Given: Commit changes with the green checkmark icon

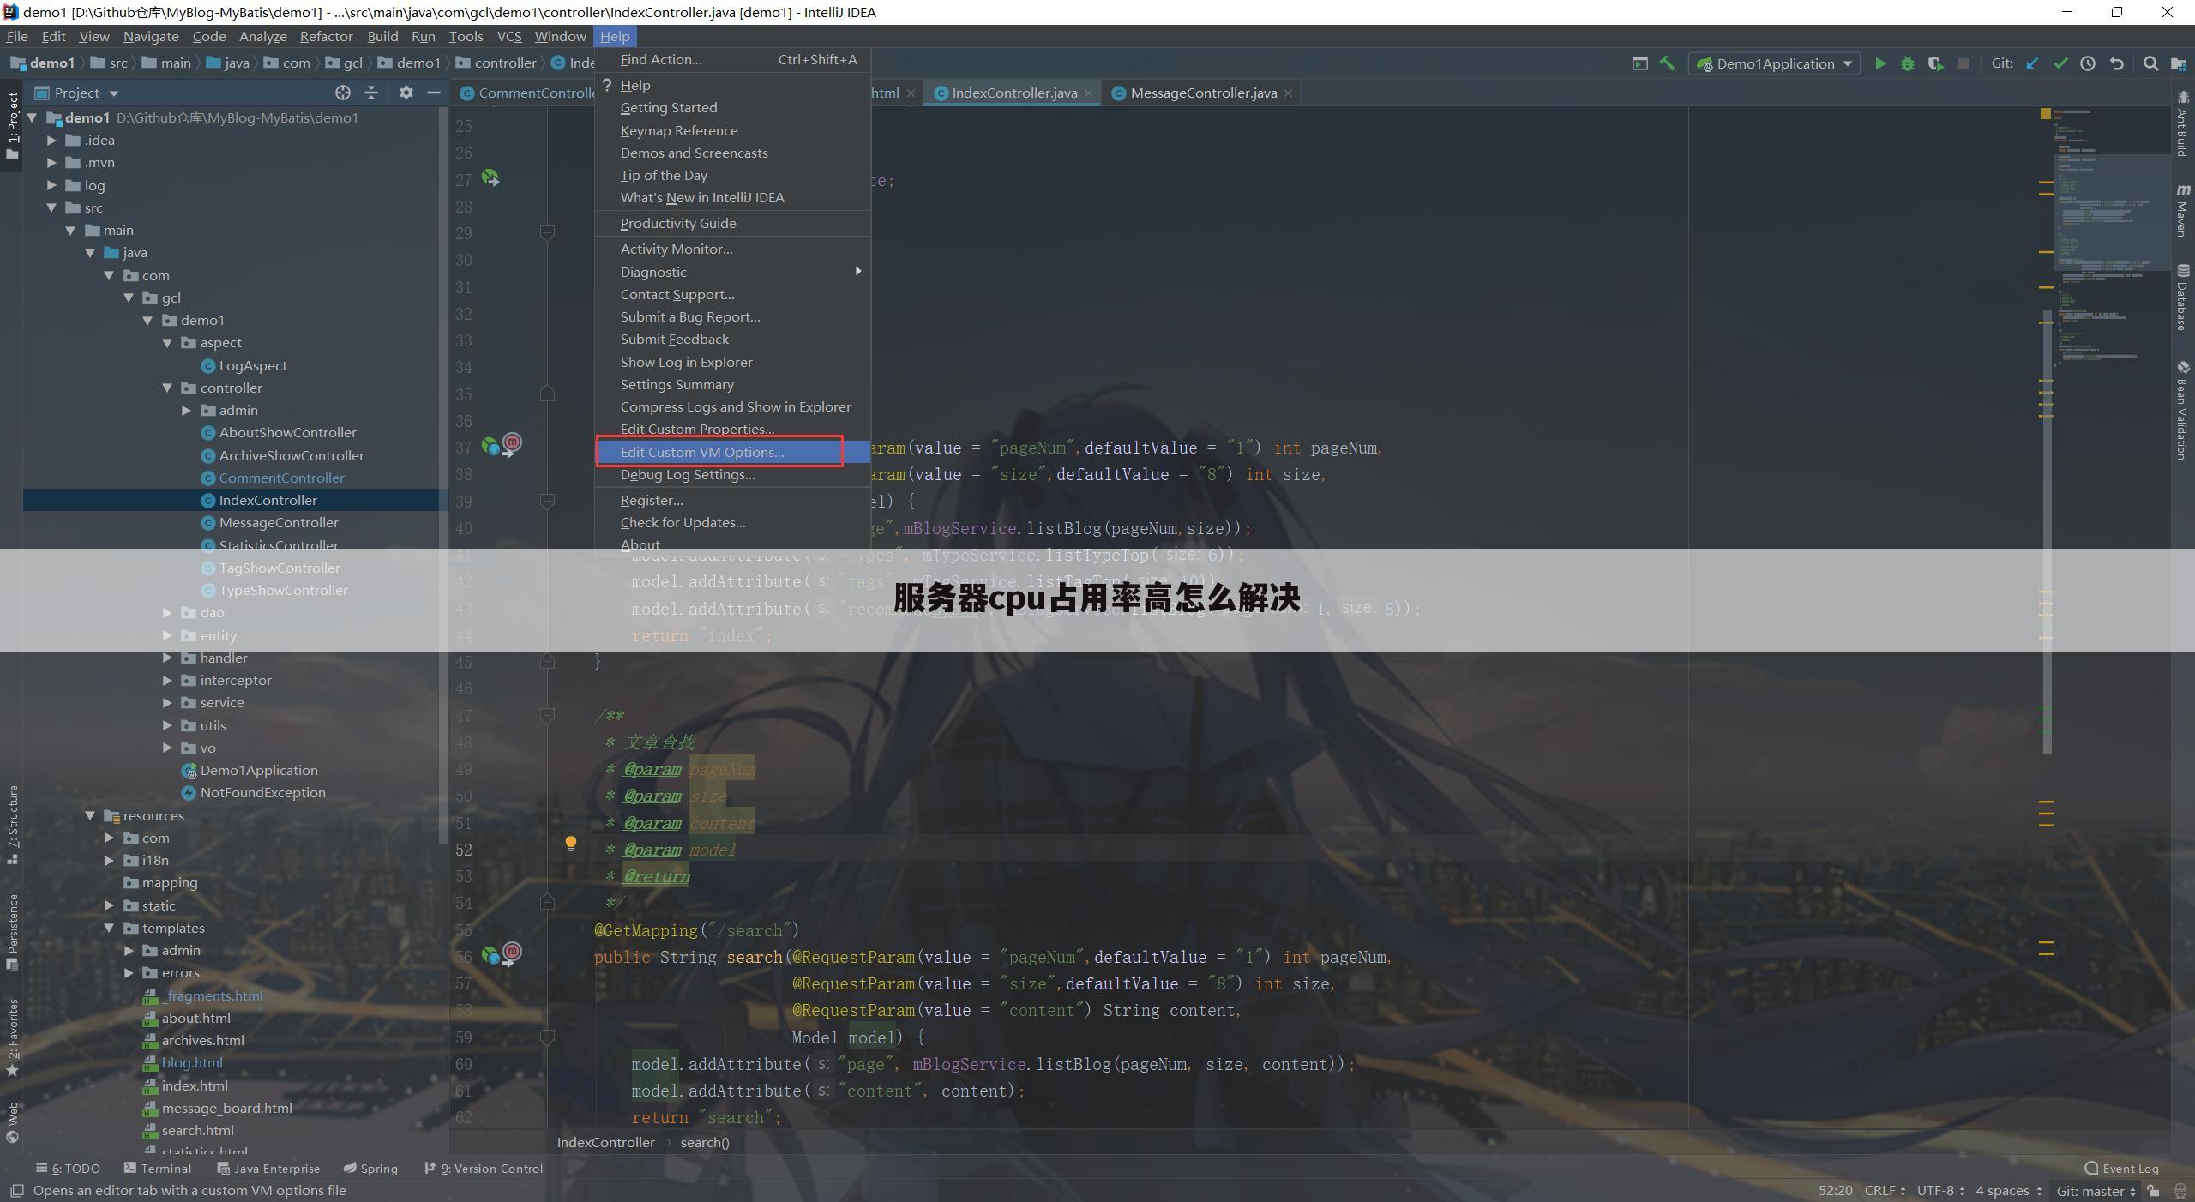Looking at the screenshot, I should click(2060, 63).
